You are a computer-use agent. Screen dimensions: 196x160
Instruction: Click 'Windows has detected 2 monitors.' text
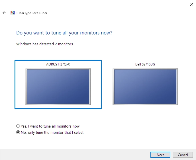click(45, 44)
